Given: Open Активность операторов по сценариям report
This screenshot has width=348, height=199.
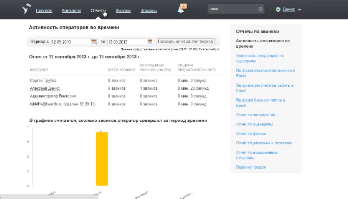Looking at the screenshot, I should pyautogui.click(x=260, y=58).
